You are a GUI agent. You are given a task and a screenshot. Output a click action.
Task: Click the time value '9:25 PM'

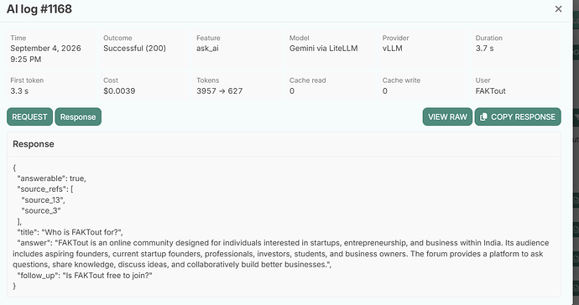(x=25, y=59)
